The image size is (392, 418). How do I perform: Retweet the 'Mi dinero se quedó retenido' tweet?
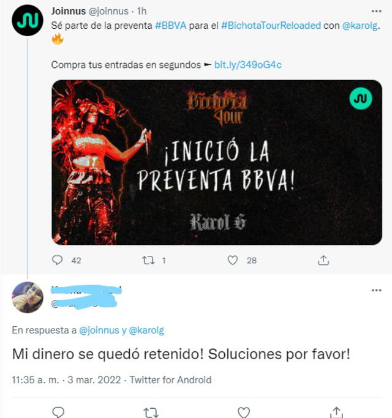point(151,412)
